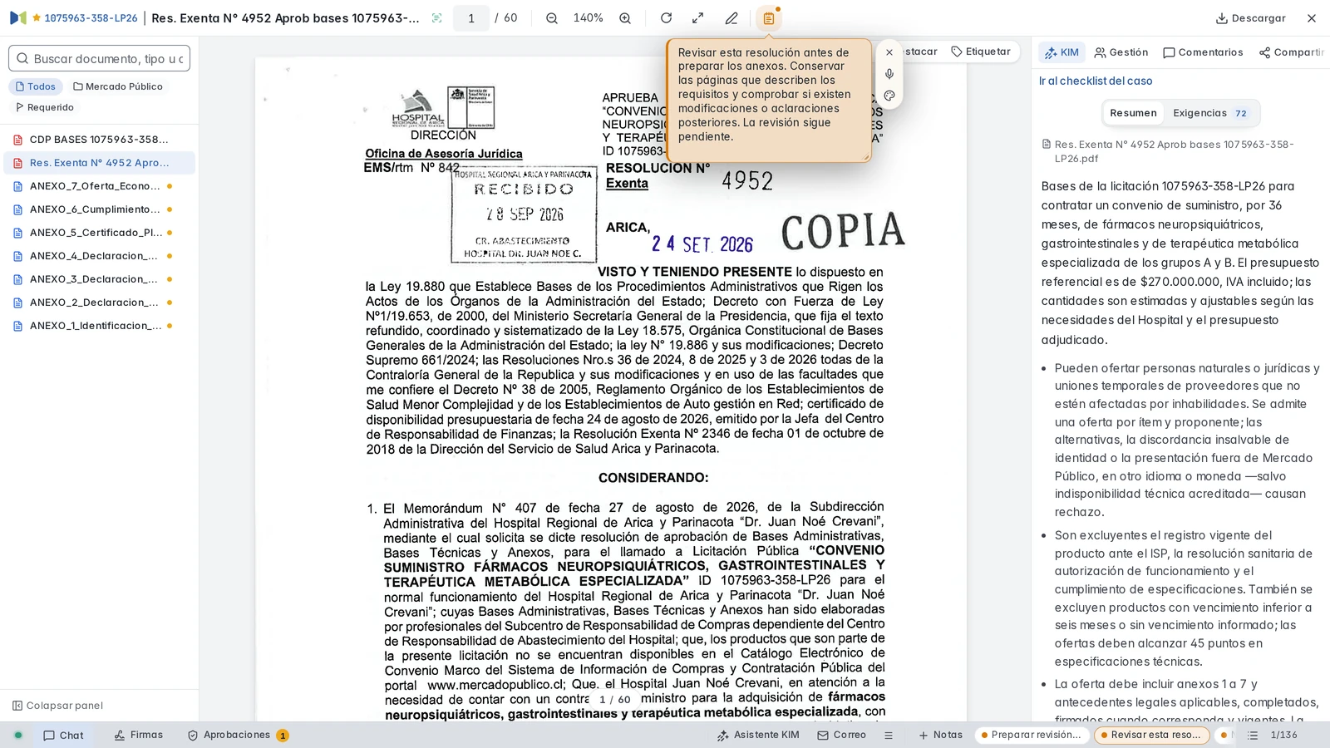Viewport: 1330px width, 748px height.
Task: Click the 1/136 counter in the status bar
Action: click(x=1284, y=736)
